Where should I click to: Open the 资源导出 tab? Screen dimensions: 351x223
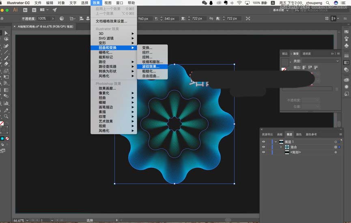pos(267,135)
